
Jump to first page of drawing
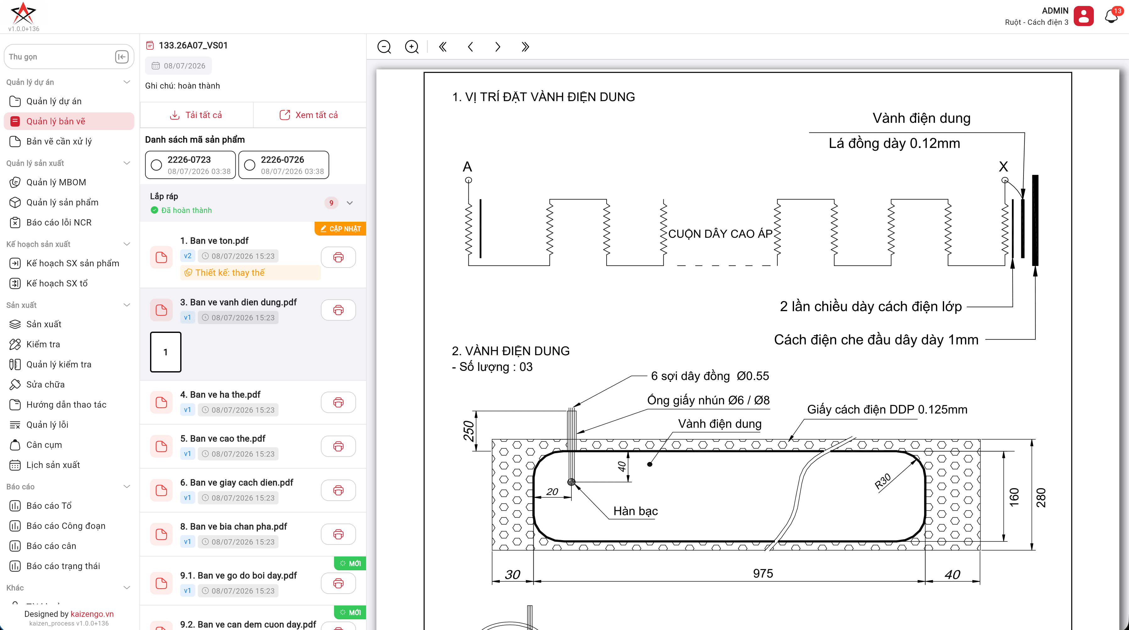pos(443,47)
